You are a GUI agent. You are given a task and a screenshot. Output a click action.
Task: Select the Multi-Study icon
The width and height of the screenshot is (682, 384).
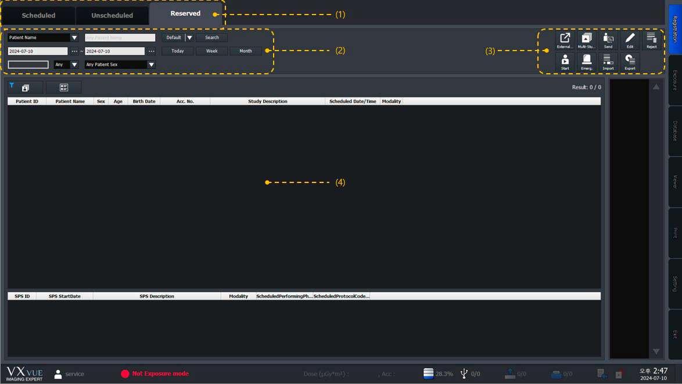[x=586, y=40]
